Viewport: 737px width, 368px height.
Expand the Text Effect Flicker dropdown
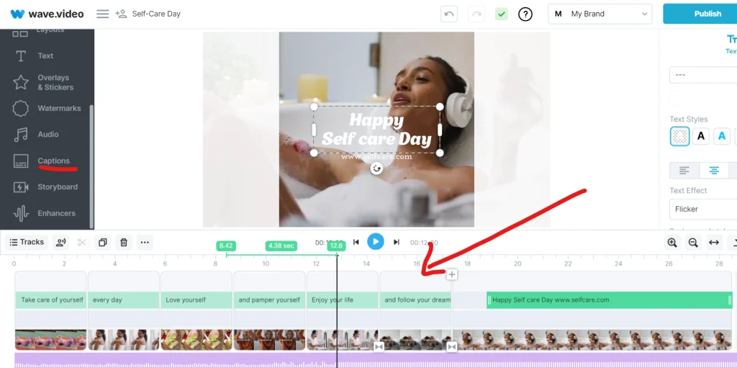pos(702,209)
